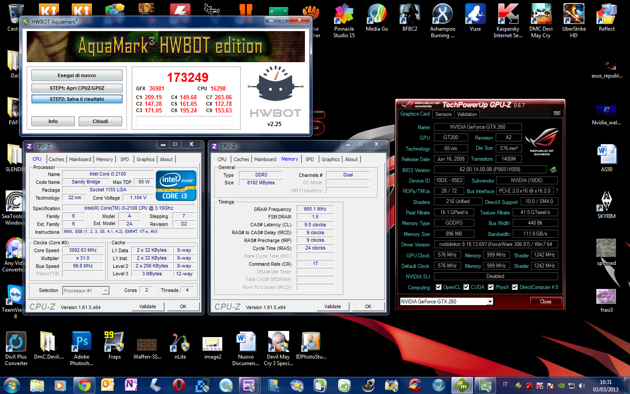The width and height of the screenshot is (630, 394).
Task: Click the BIOS save chip icon in GPU-Z
Action: coord(553,169)
